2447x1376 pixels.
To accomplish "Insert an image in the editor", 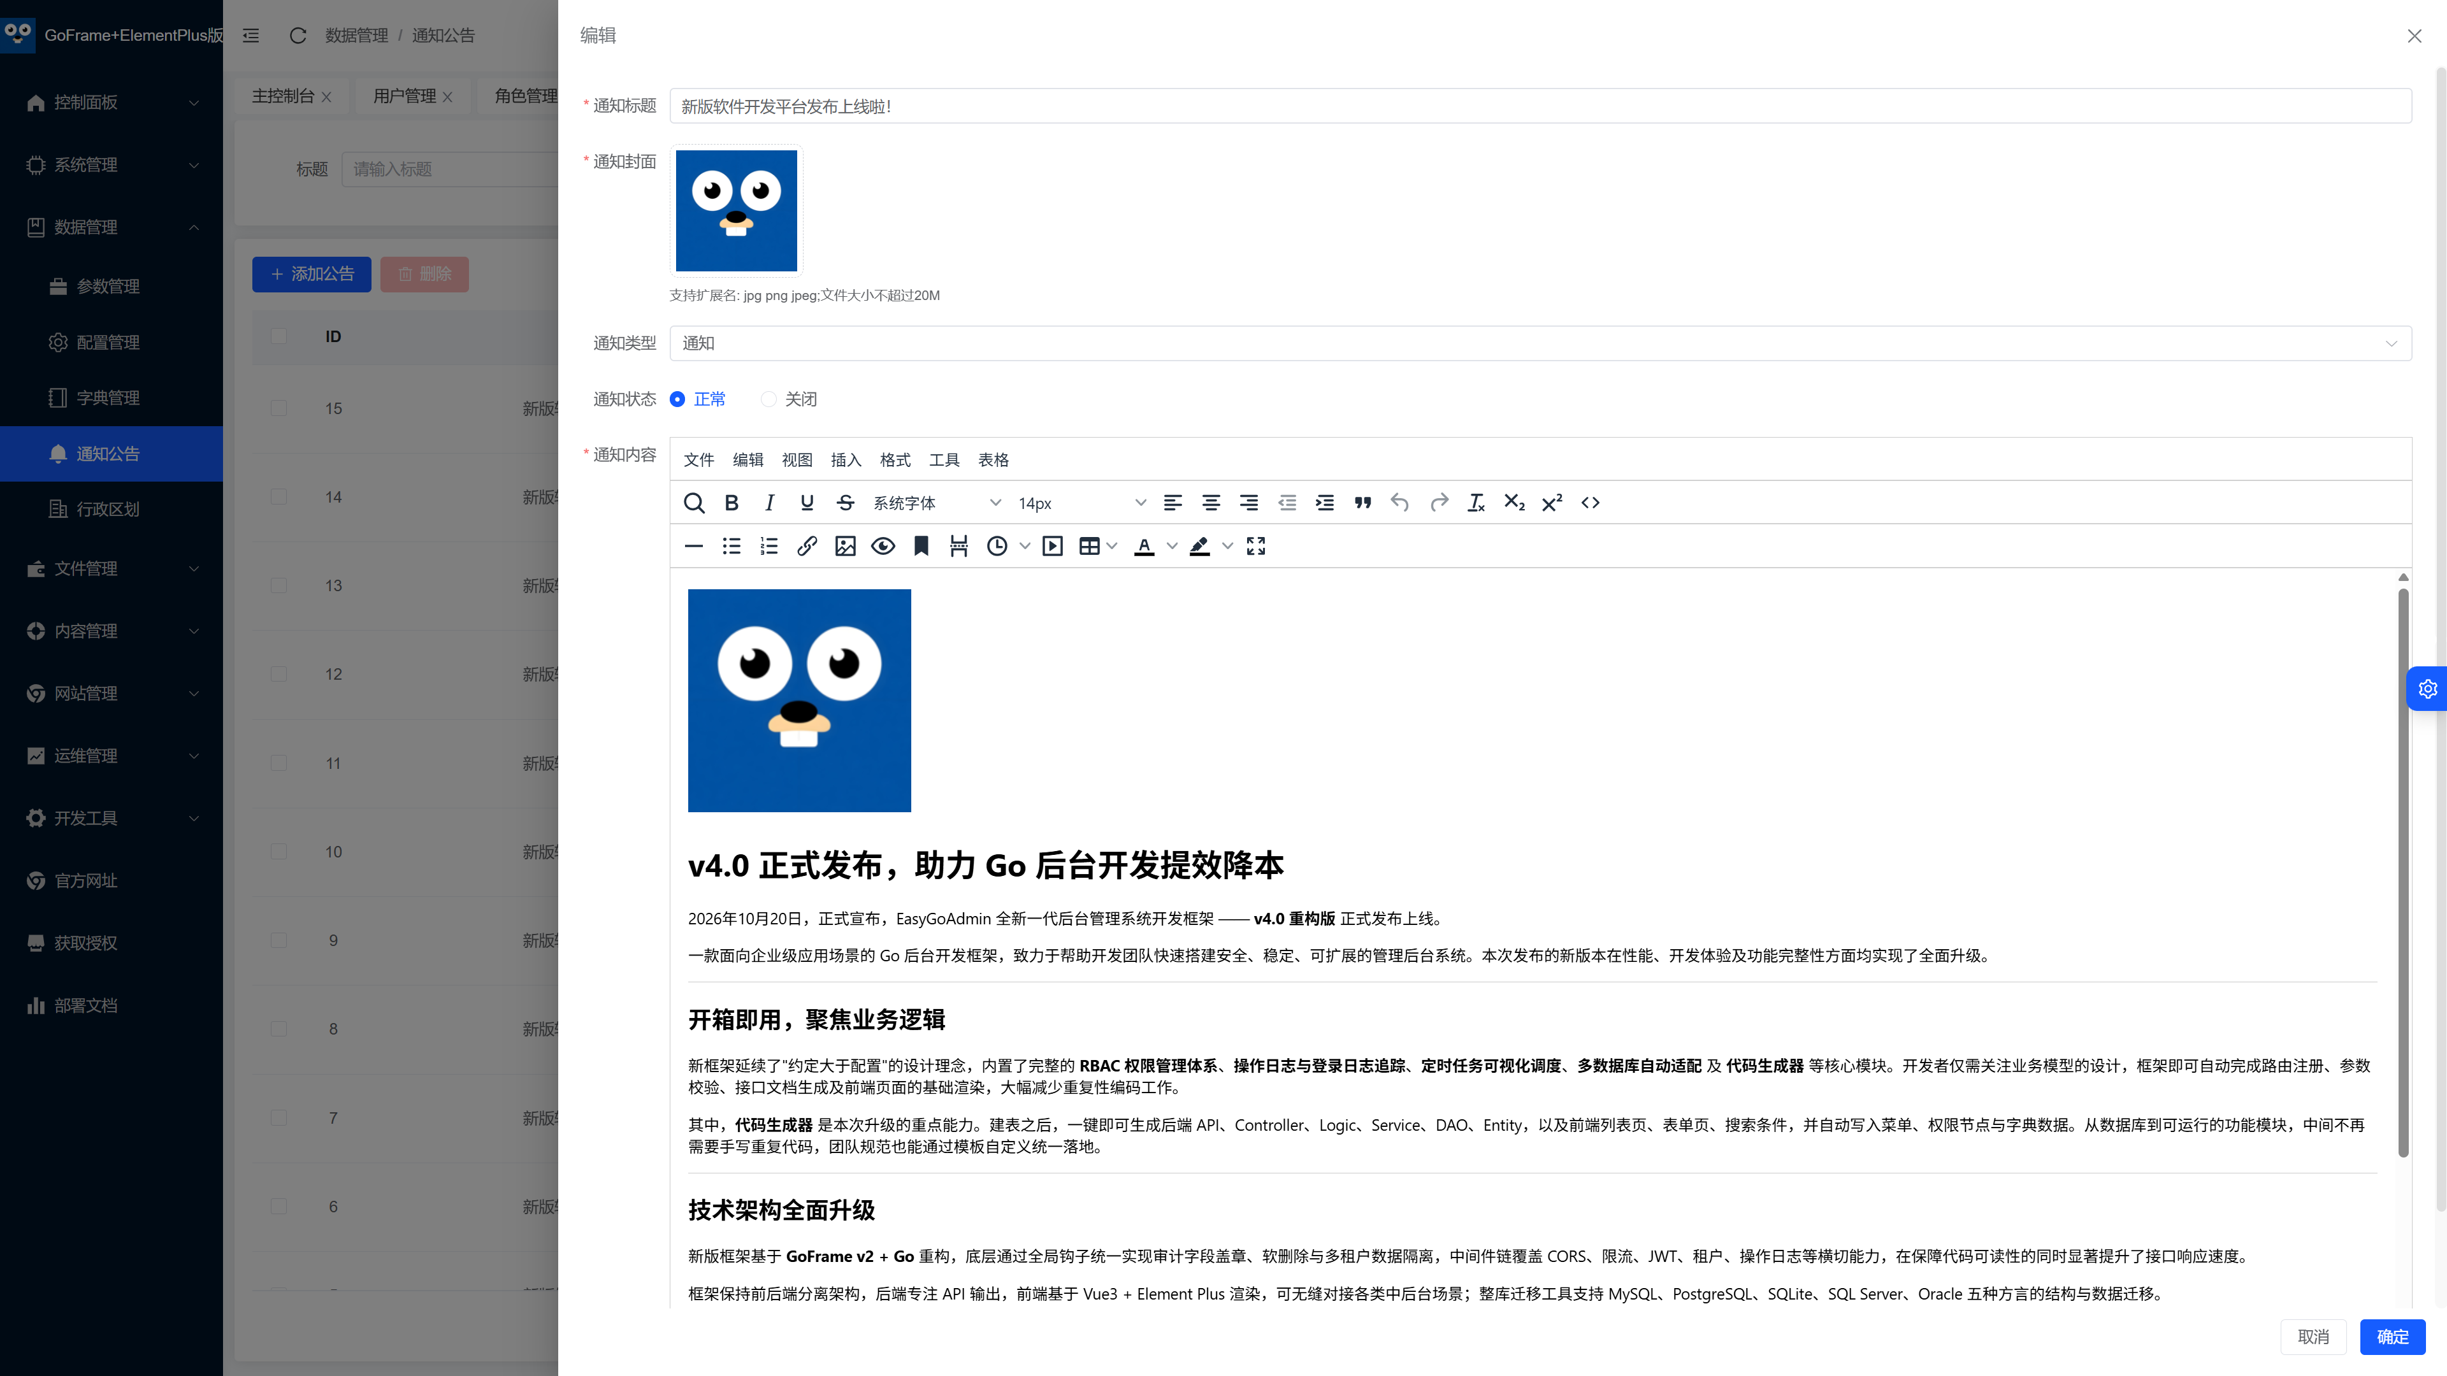I will pyautogui.click(x=846, y=546).
